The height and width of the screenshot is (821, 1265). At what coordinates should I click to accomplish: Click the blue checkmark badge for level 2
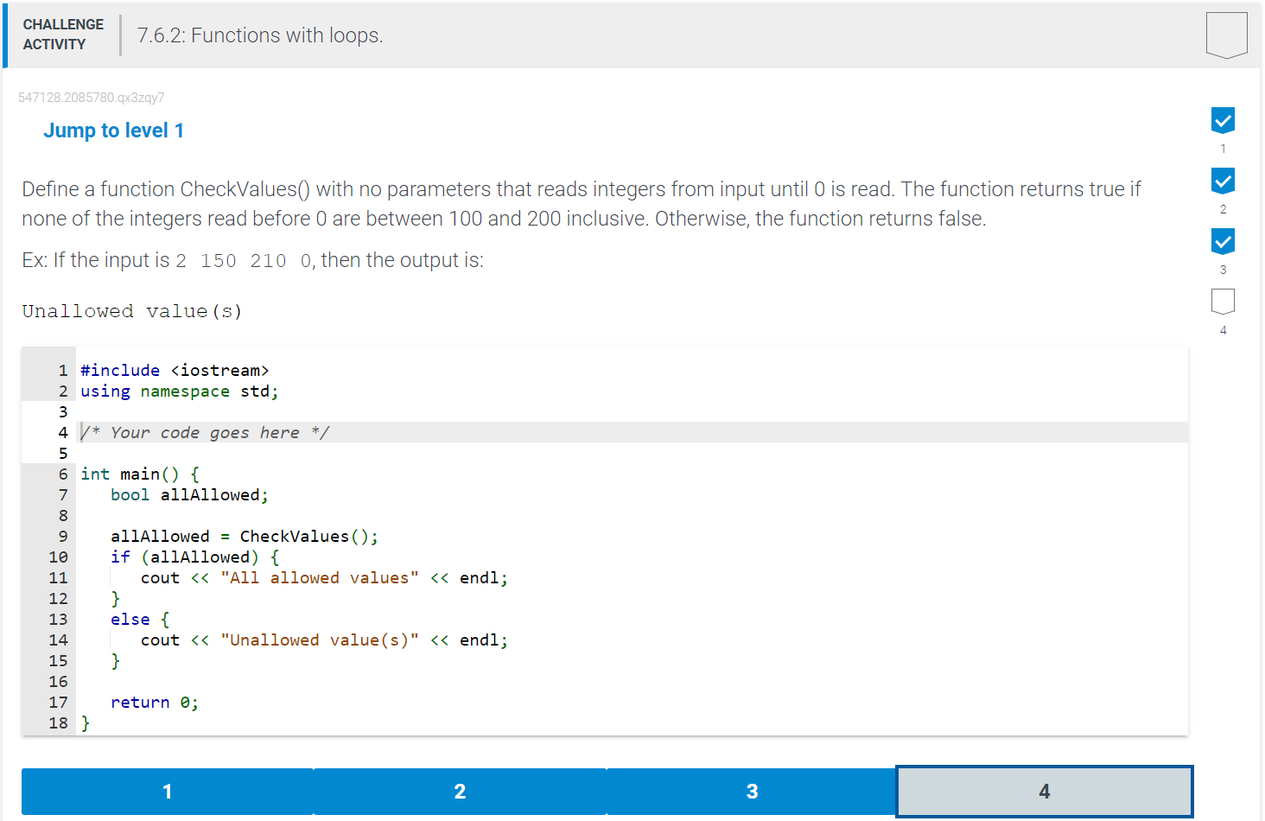1223,181
